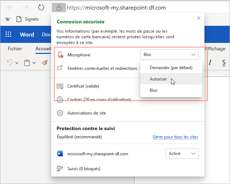Screen dimensions: 230x184
Task: Open the Activé tracking dropdown
Action: pyautogui.click(x=182, y=154)
